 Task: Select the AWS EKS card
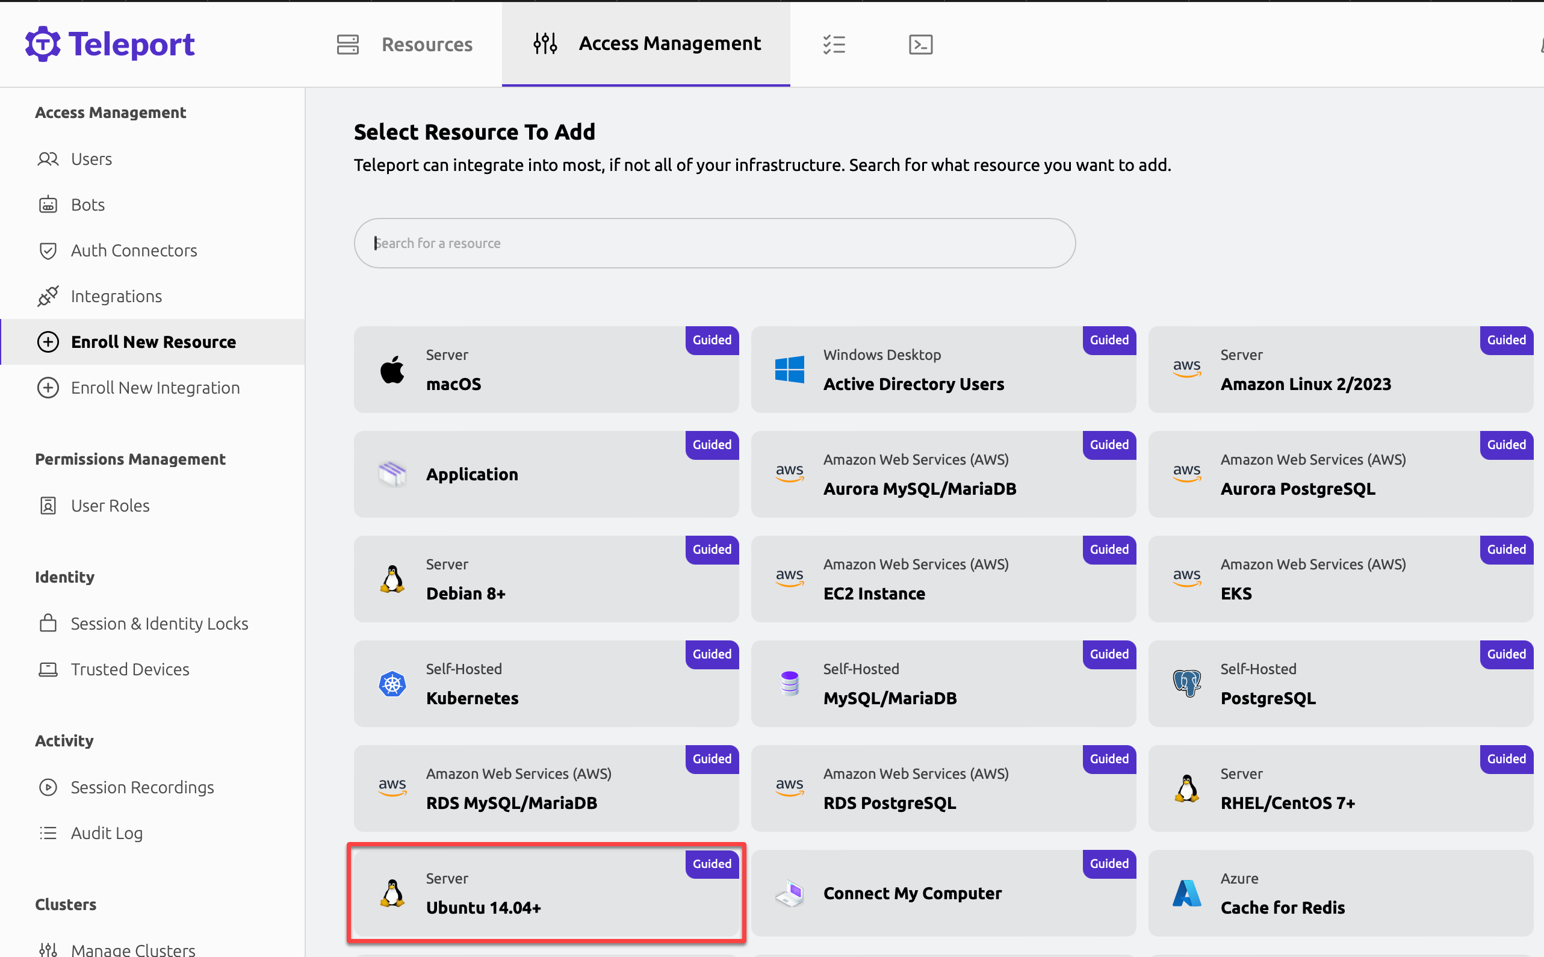(x=1341, y=579)
